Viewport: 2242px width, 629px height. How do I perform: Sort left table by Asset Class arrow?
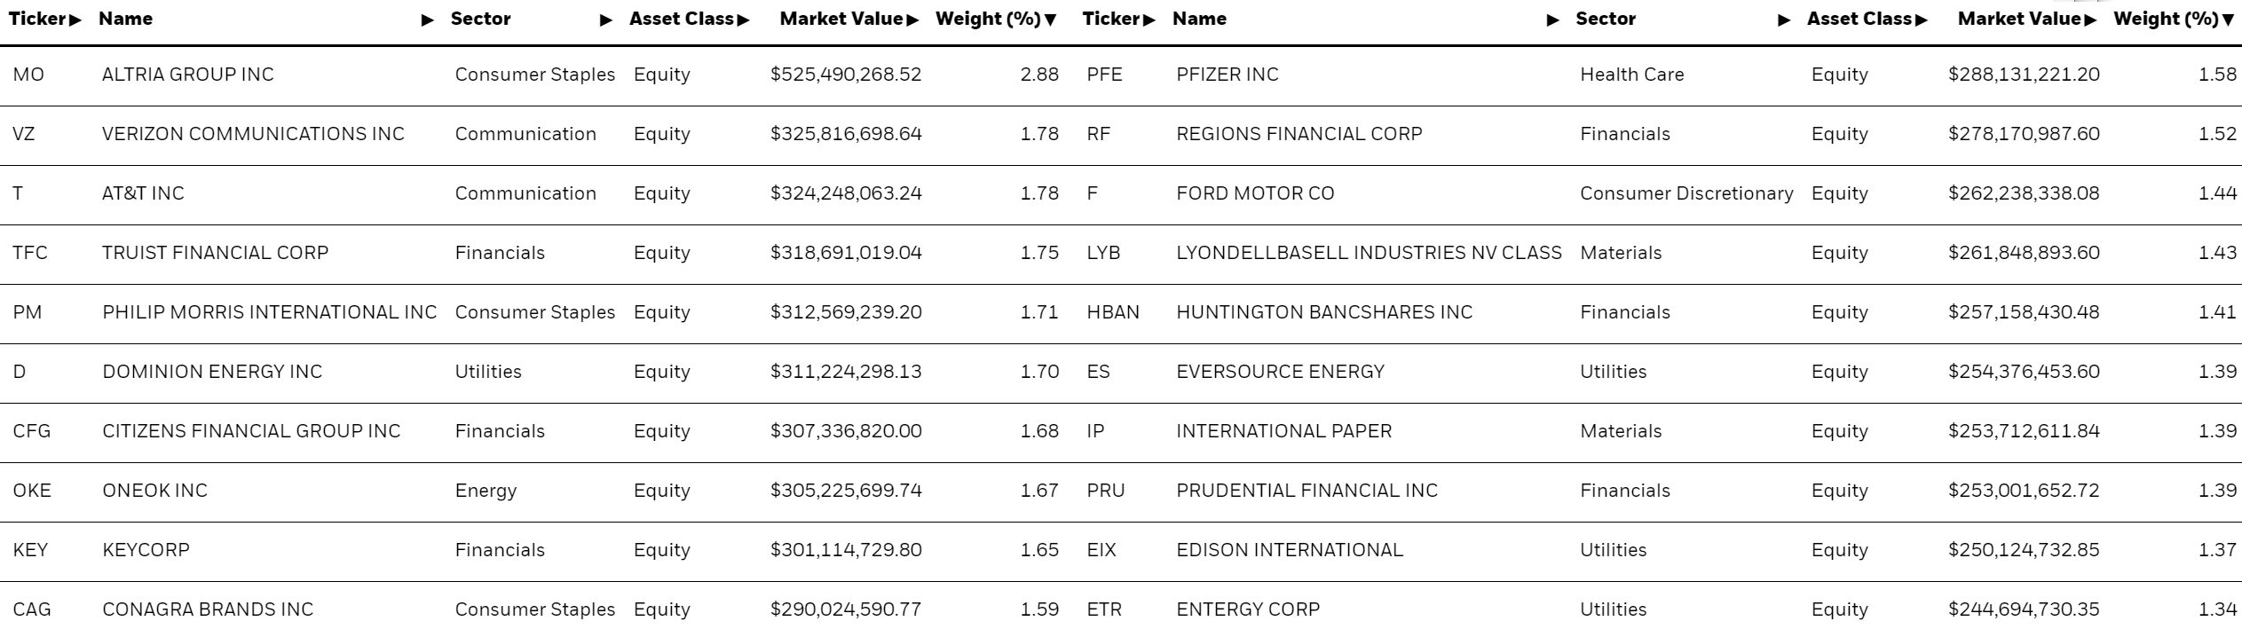click(x=743, y=20)
